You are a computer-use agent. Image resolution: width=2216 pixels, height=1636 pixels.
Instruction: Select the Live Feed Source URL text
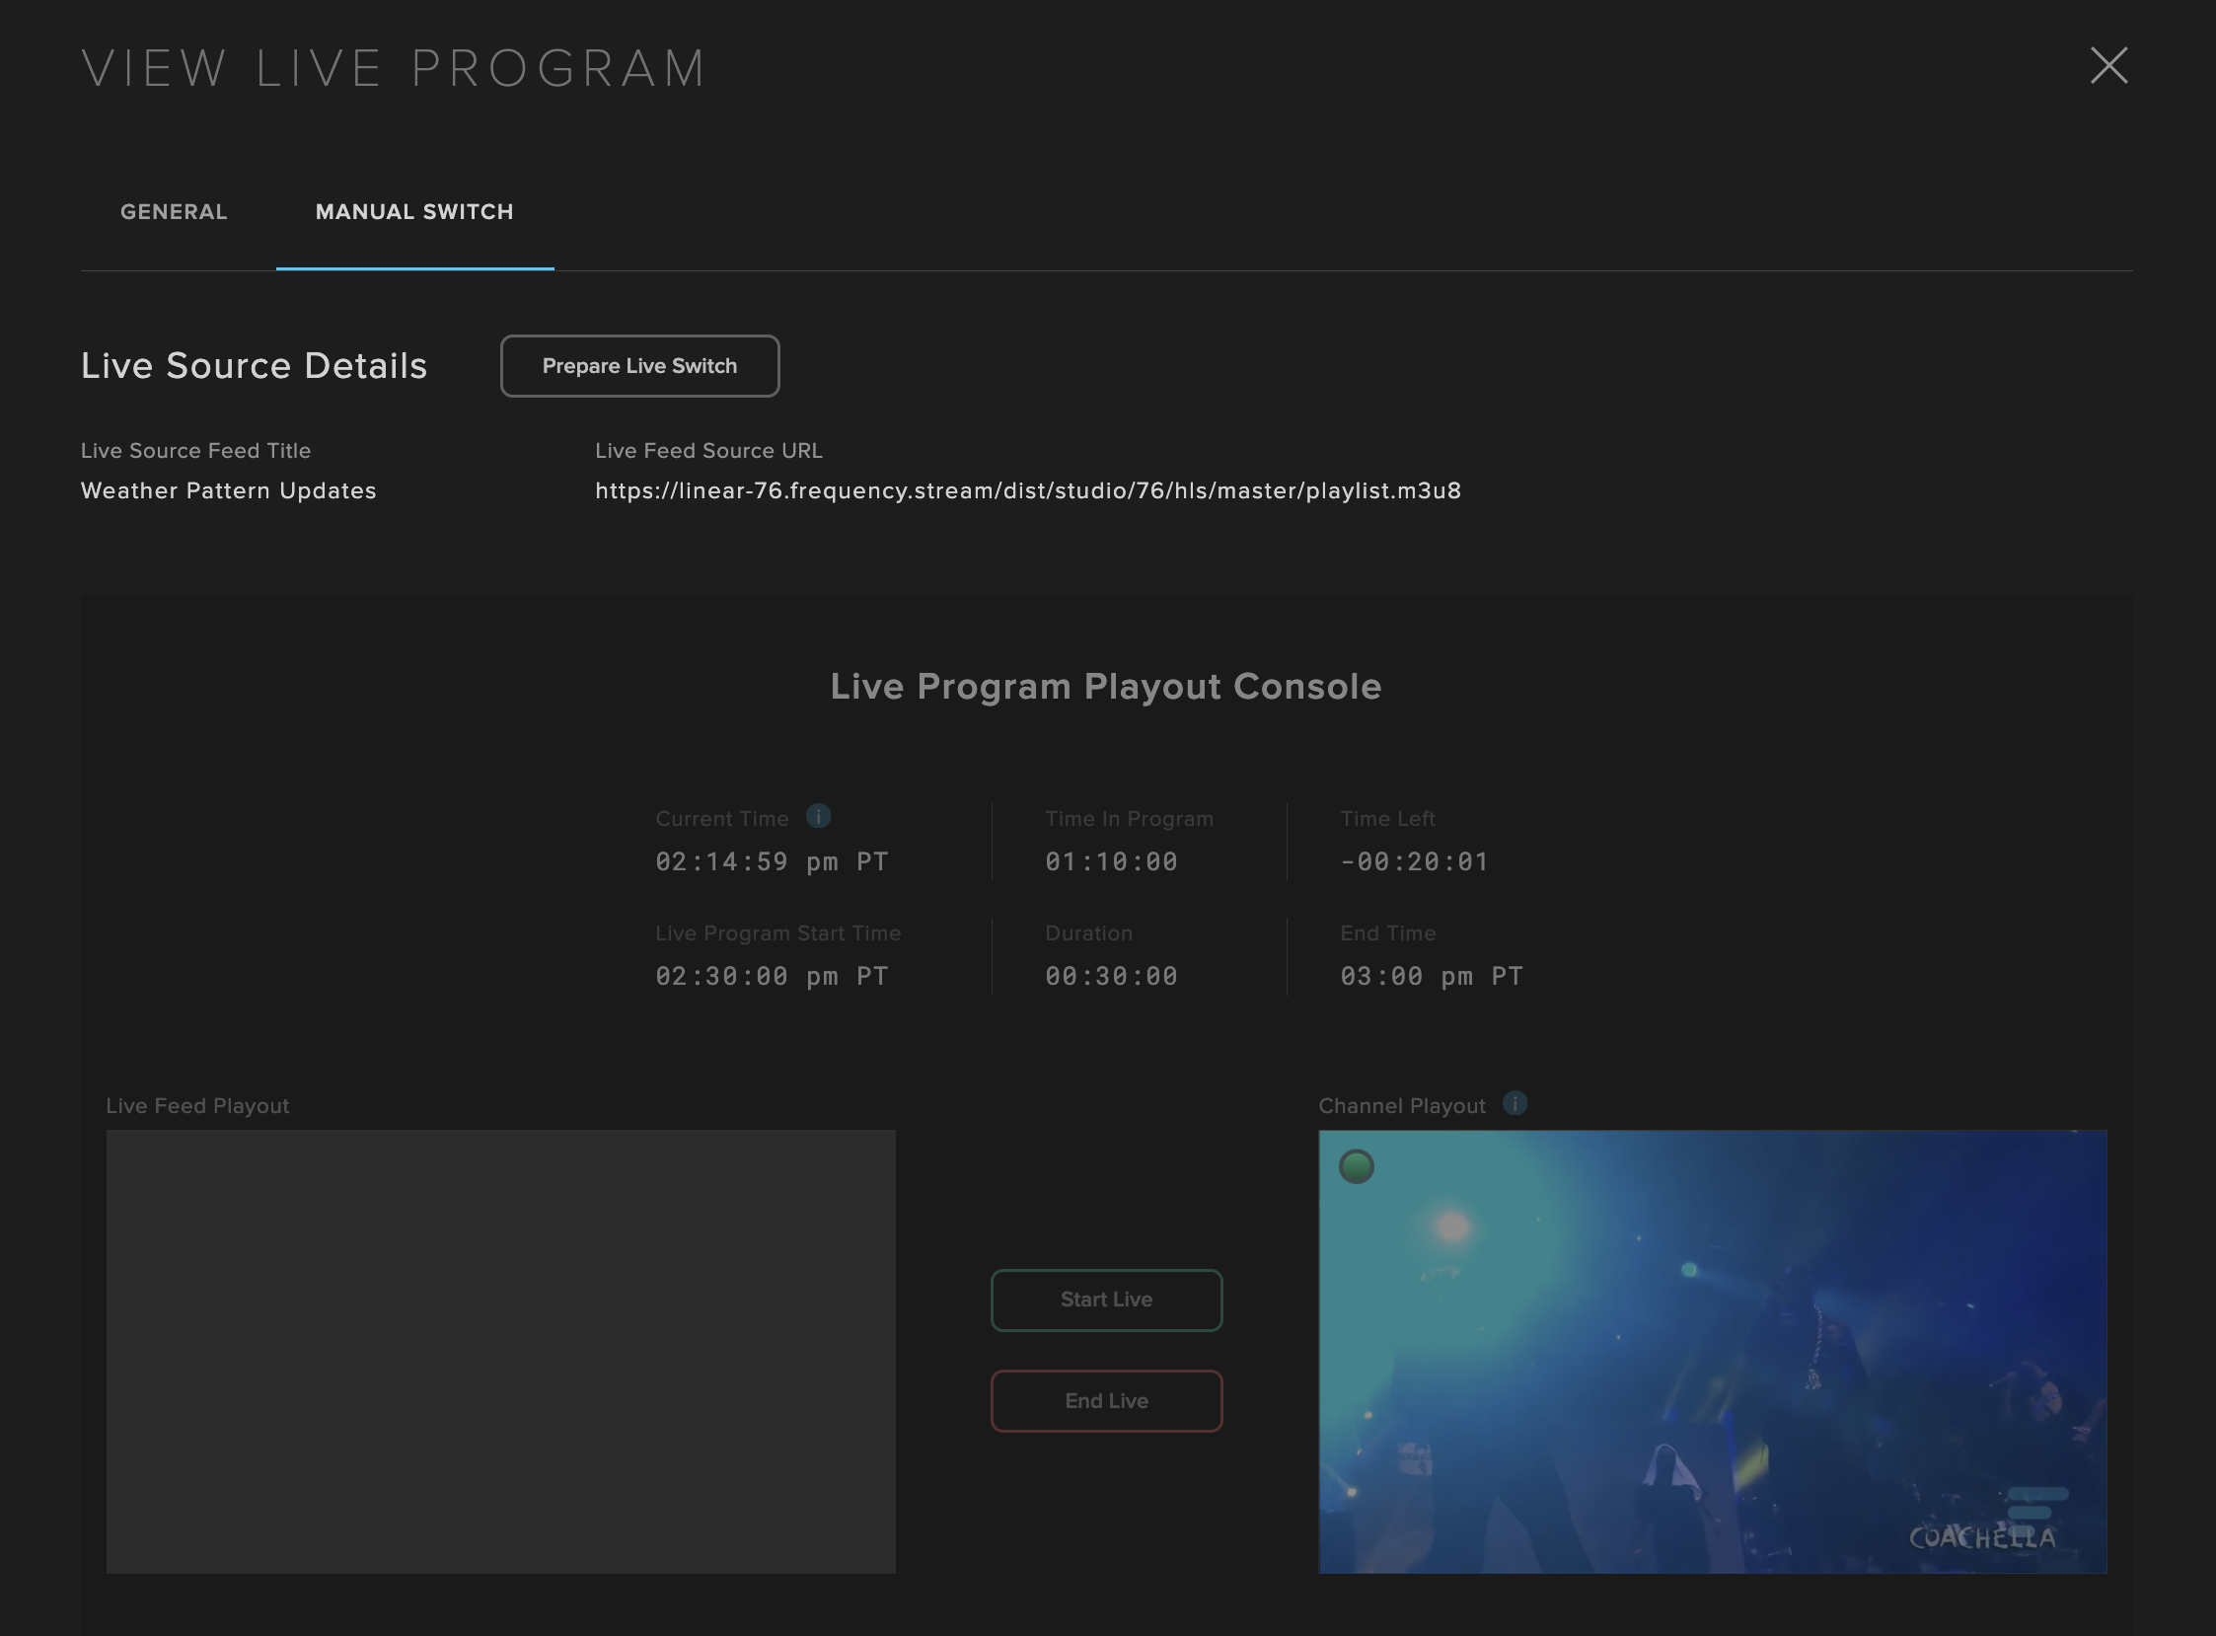coord(1028,490)
